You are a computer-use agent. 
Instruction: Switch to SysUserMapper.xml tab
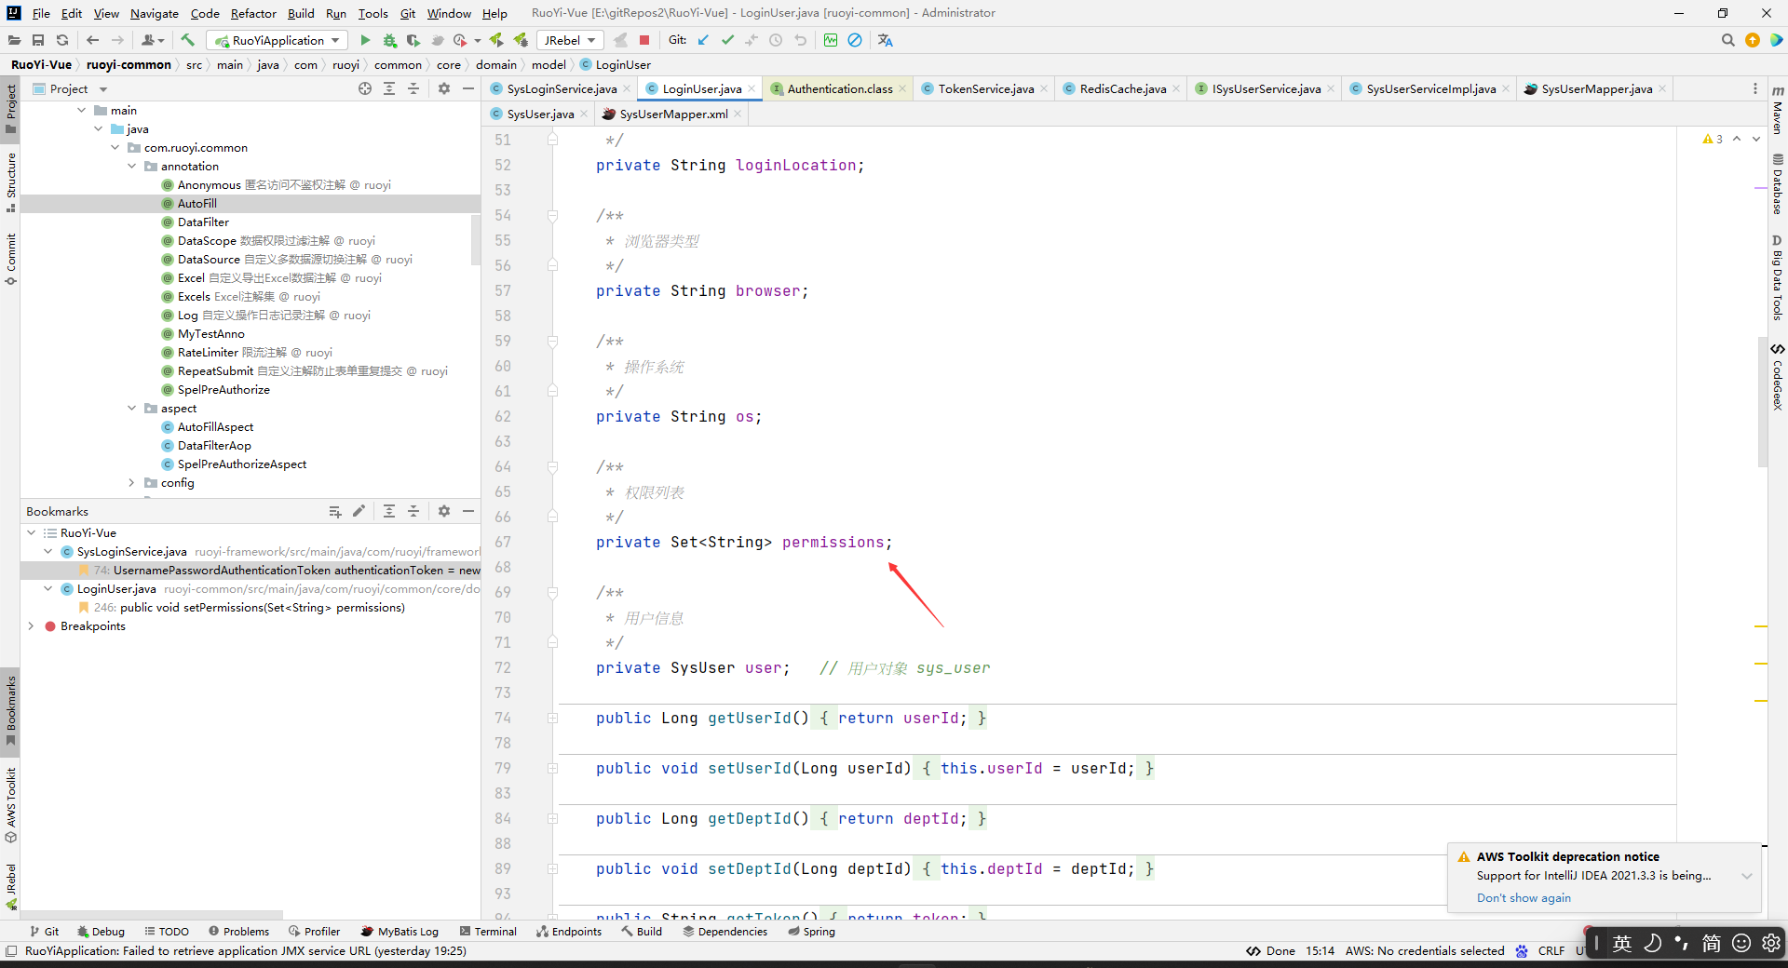(673, 114)
